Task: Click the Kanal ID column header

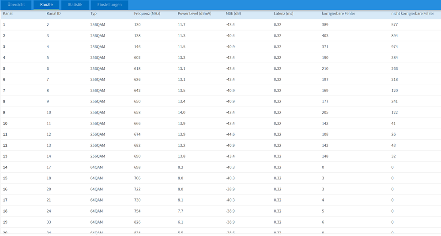Action: tap(53, 14)
